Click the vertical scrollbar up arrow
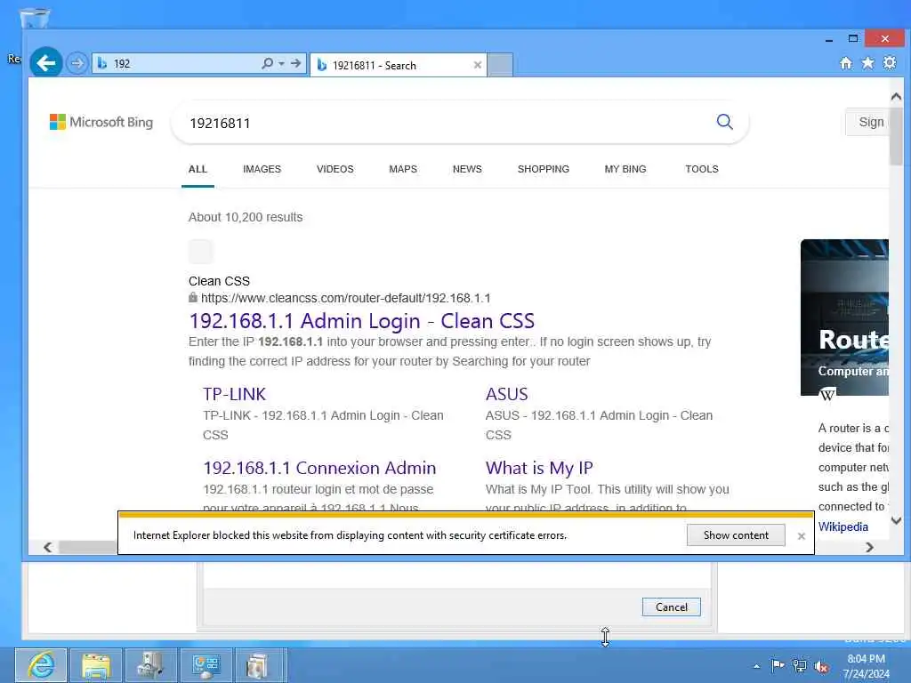911x683 pixels. [896, 96]
